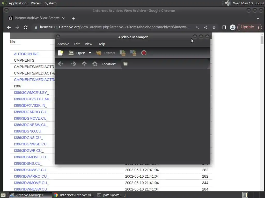The width and height of the screenshot is (265, 198).
Task: Click the Location path field
Action: 165,64
